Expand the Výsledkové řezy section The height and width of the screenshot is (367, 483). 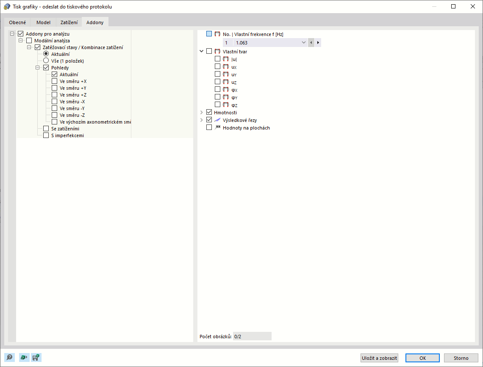point(201,120)
